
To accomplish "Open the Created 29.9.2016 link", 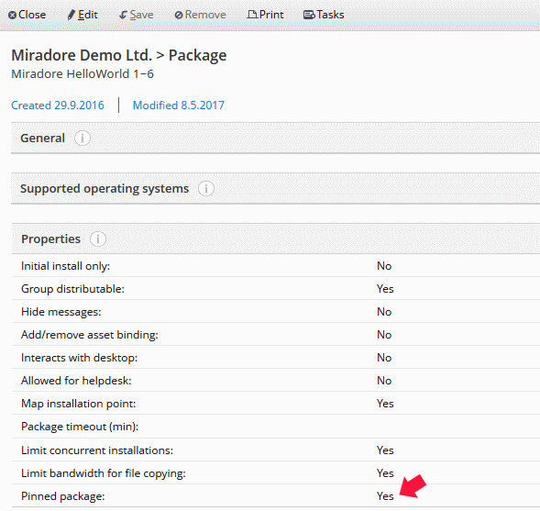I will tap(58, 106).
